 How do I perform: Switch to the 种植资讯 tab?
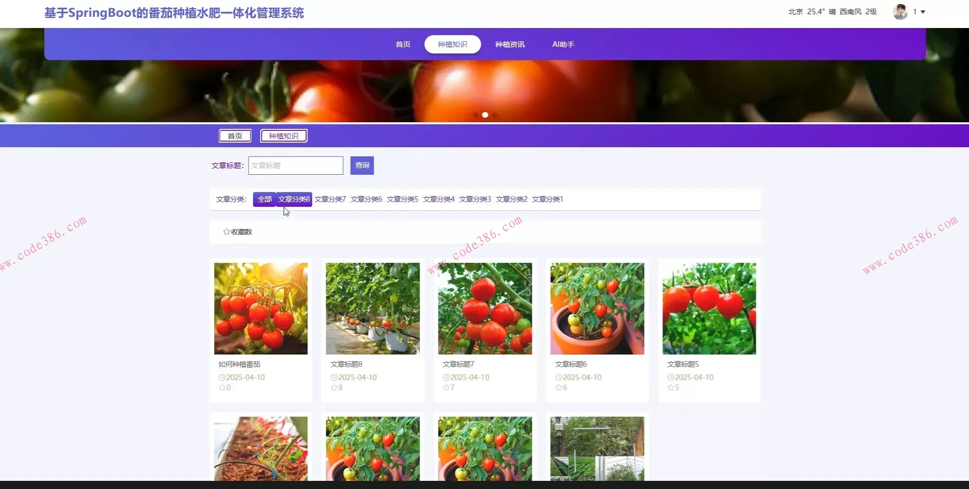tap(509, 44)
